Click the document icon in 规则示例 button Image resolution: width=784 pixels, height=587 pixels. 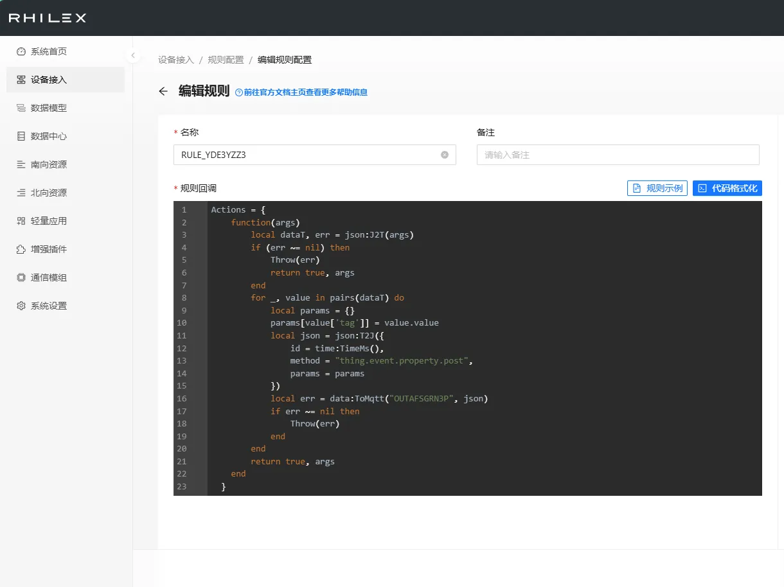(x=637, y=188)
